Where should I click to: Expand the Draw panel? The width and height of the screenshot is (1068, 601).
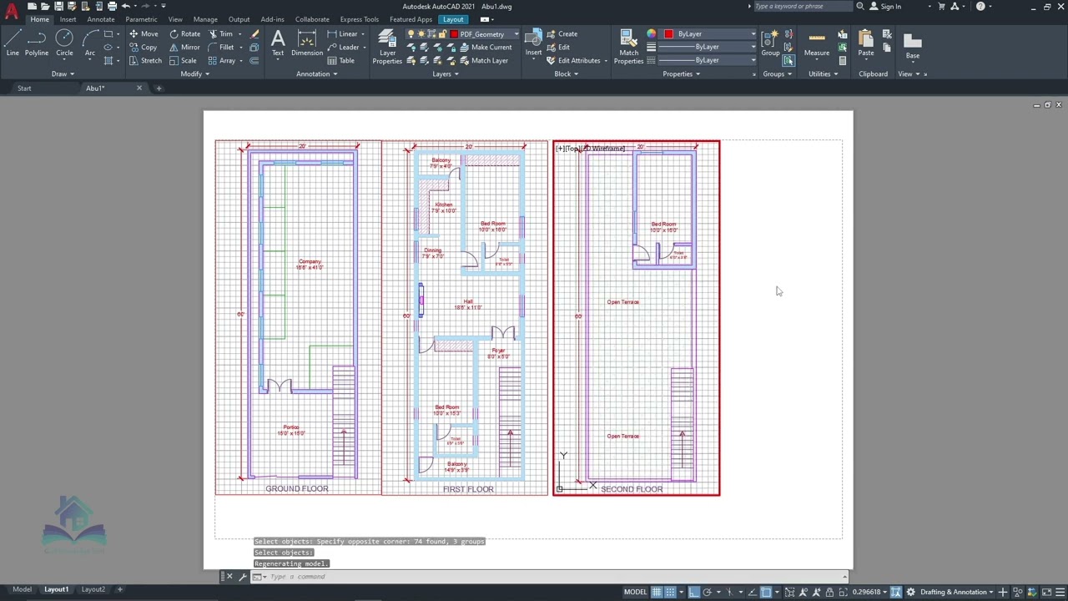pos(63,73)
